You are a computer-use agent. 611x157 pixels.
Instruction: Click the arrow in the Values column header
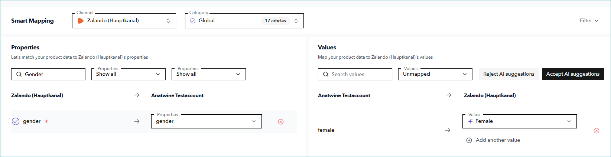[x=449, y=95]
